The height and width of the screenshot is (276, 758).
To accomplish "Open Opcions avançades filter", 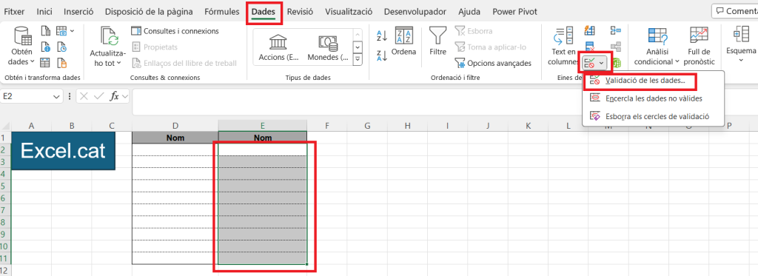I will click(493, 63).
